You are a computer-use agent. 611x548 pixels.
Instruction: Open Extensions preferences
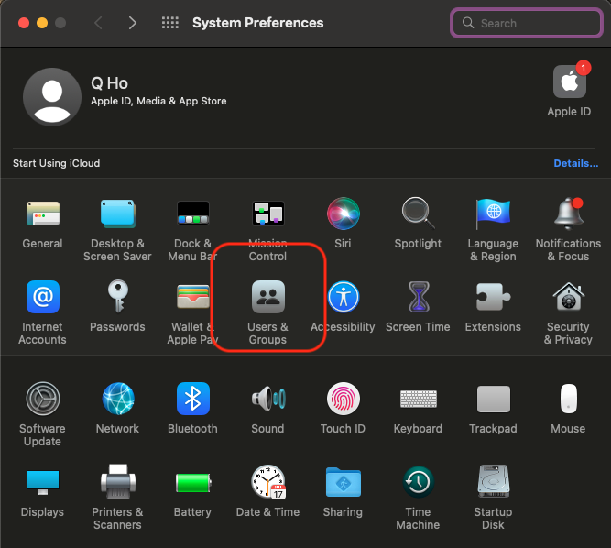pyautogui.click(x=493, y=297)
